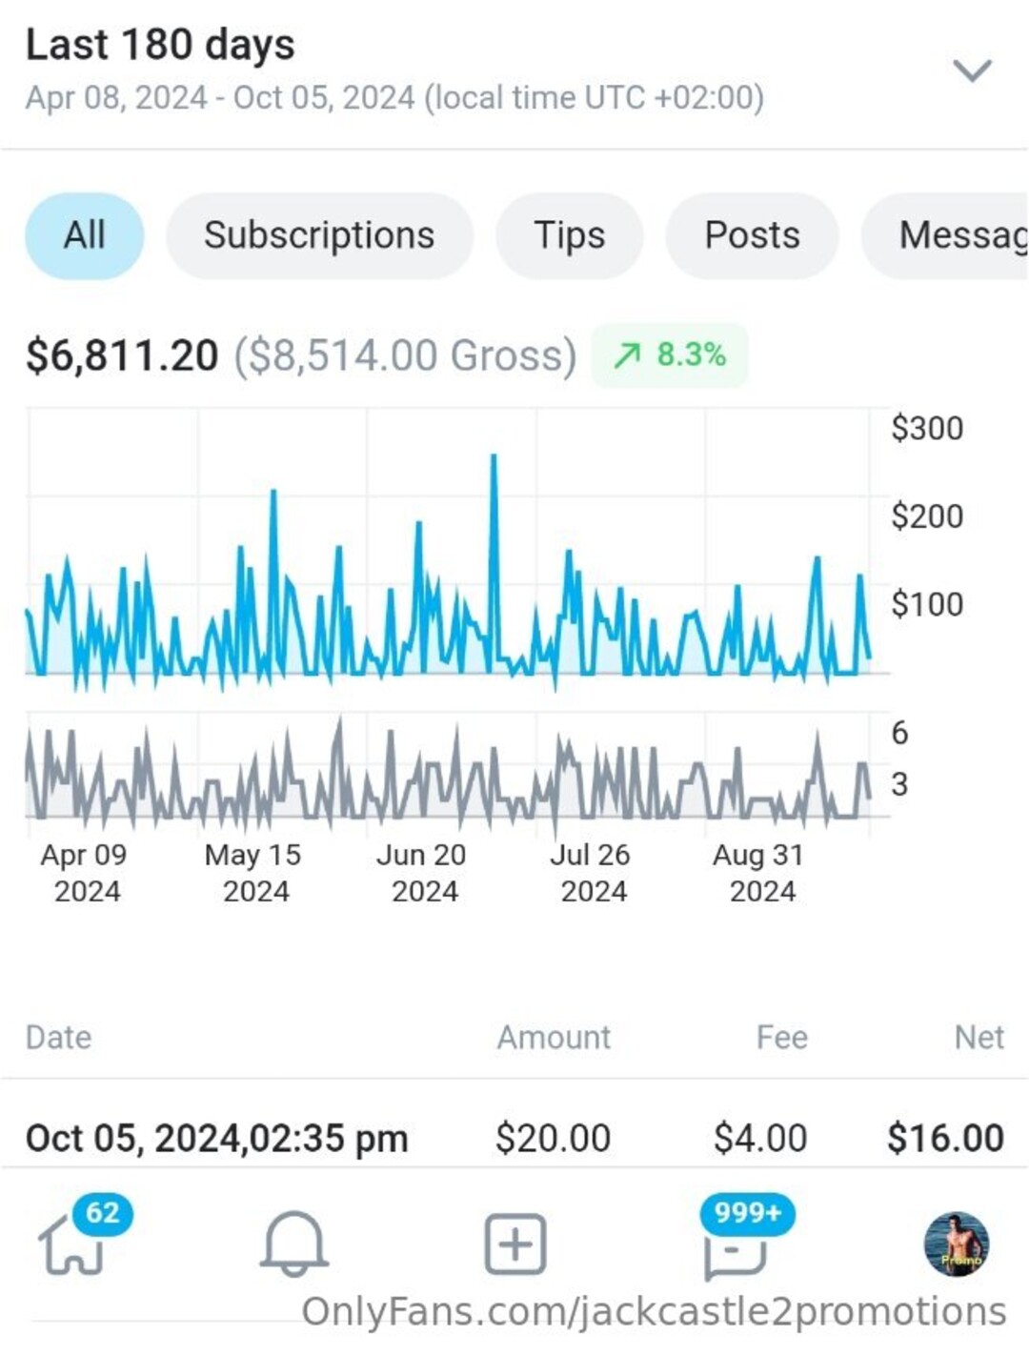Expand the date range chevron
The height and width of the screenshot is (1355, 1029).
click(x=972, y=71)
